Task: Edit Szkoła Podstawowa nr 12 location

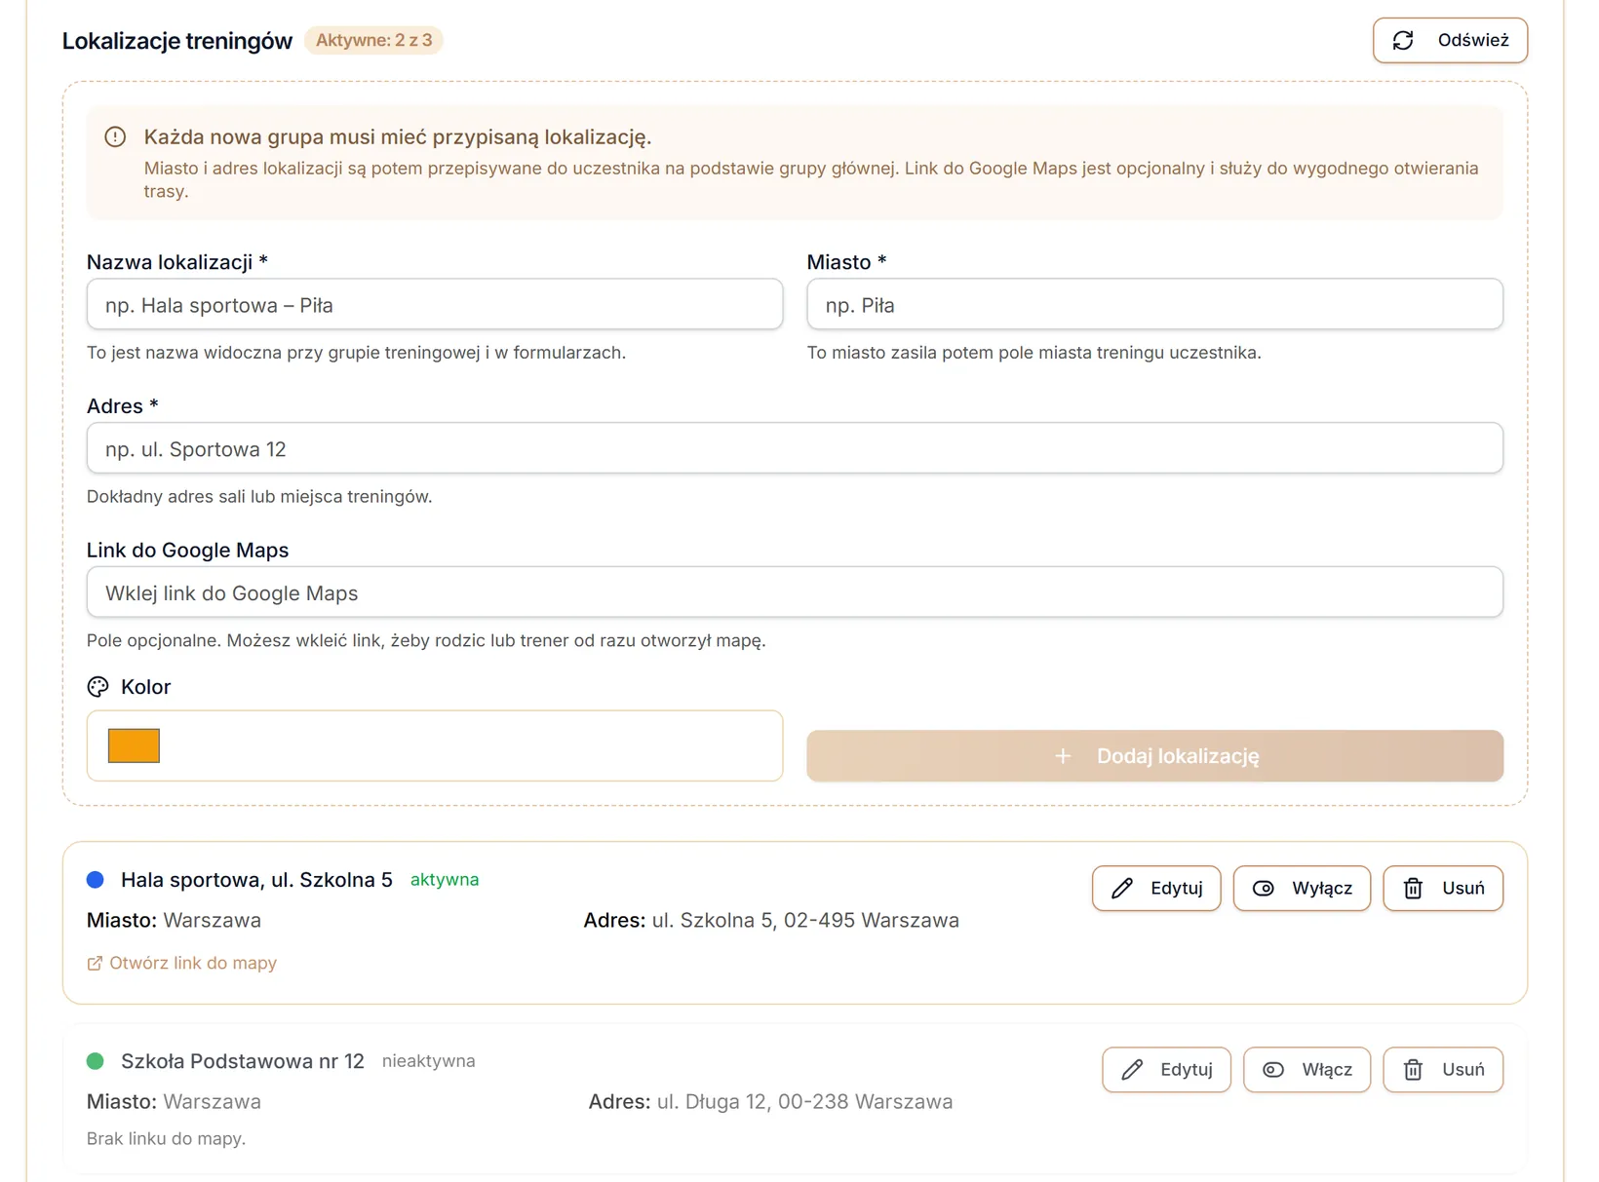Action: 1166,1070
